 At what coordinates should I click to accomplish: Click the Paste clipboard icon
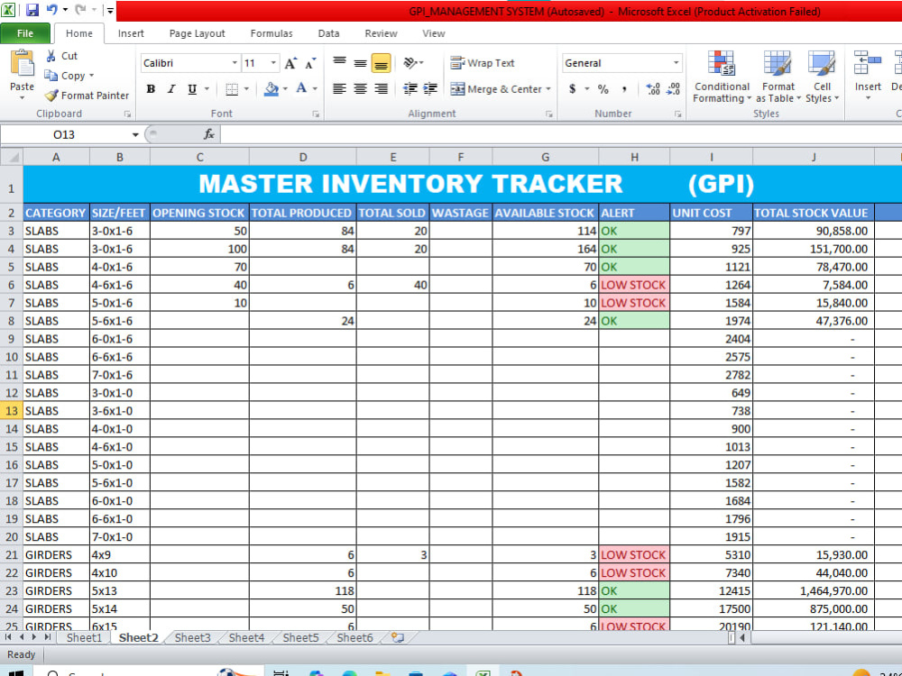click(x=22, y=63)
